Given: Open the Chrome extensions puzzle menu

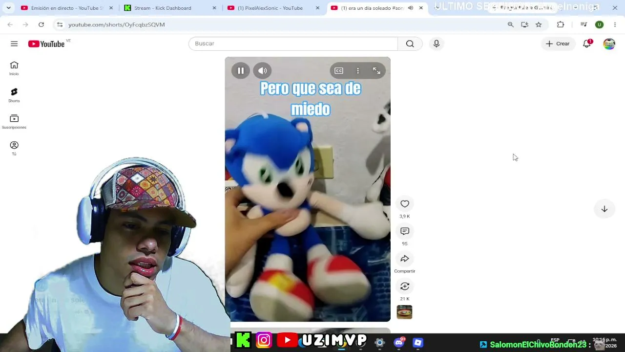Looking at the screenshot, I should click(561, 24).
